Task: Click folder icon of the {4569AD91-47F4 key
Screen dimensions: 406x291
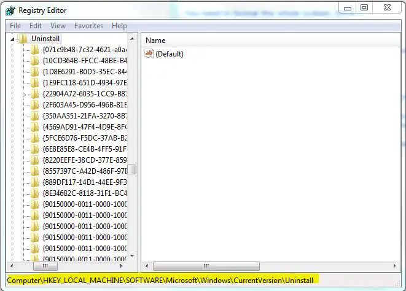Action: pyautogui.click(x=34, y=127)
